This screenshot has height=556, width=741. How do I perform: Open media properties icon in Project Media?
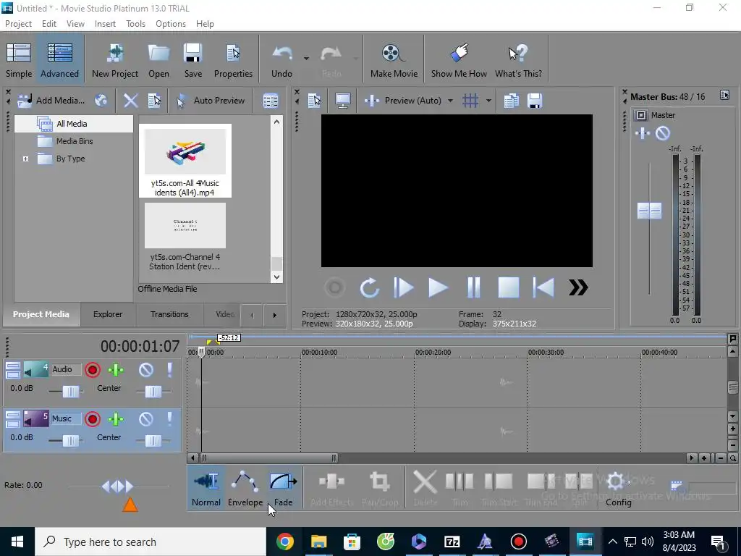click(155, 100)
